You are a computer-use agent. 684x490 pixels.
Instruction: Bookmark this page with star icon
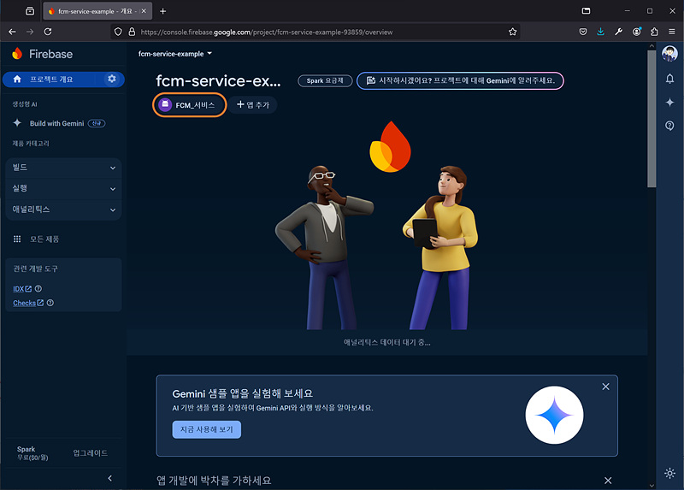coord(512,32)
